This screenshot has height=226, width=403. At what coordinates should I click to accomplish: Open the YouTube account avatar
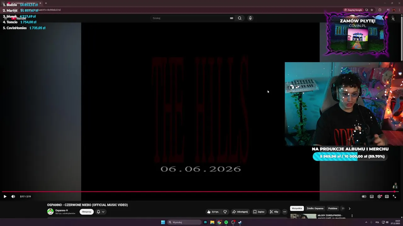pos(393,18)
